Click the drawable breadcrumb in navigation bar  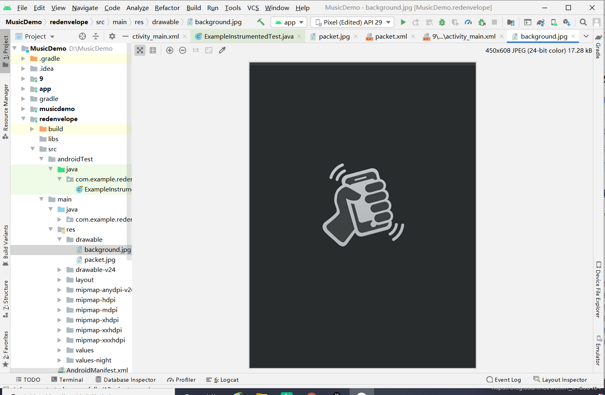(165, 22)
